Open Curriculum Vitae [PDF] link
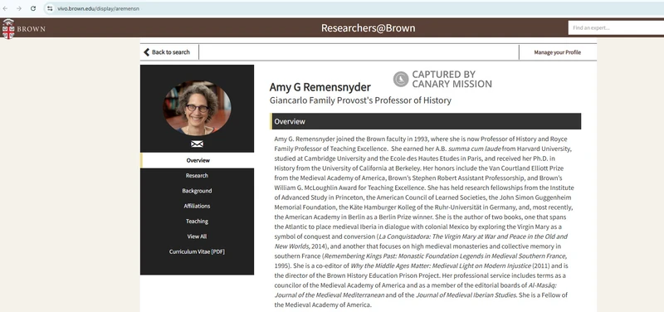The width and height of the screenshot is (664, 312). point(197,252)
